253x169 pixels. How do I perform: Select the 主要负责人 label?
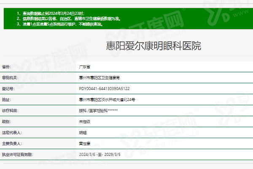(12, 144)
